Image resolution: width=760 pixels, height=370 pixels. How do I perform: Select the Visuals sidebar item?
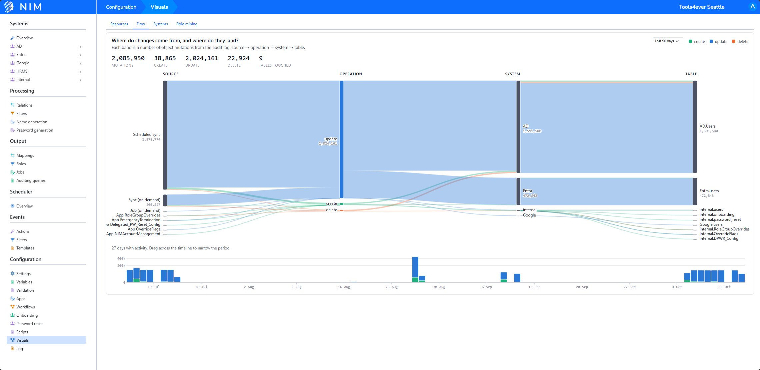point(46,340)
